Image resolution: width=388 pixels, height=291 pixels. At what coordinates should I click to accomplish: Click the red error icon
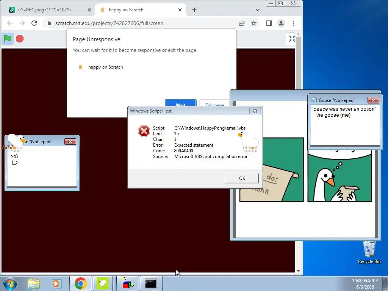(x=144, y=131)
